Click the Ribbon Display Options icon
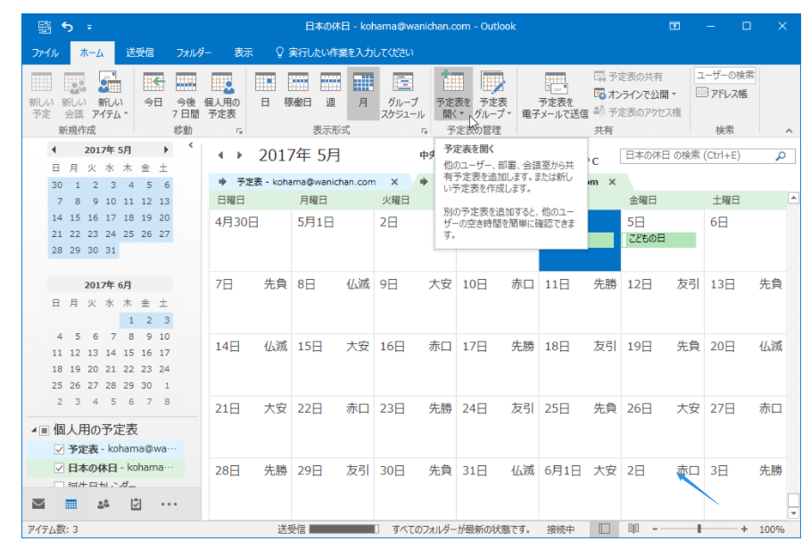 pos(674,26)
